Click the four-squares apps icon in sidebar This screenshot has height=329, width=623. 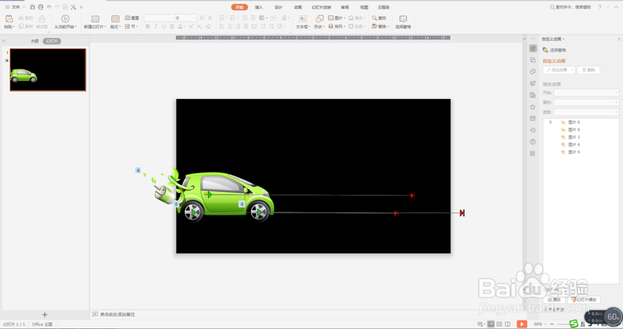click(533, 153)
